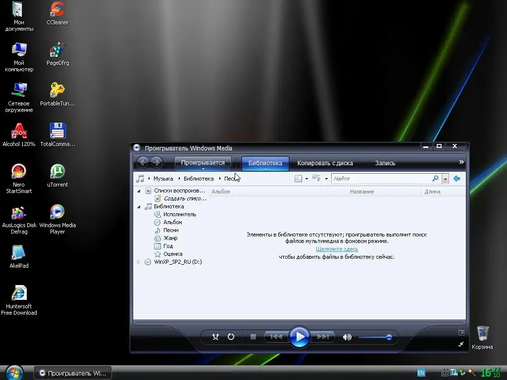This screenshot has width=507, height=380.
Task: Click the search magnifier icon
Action: (x=435, y=178)
